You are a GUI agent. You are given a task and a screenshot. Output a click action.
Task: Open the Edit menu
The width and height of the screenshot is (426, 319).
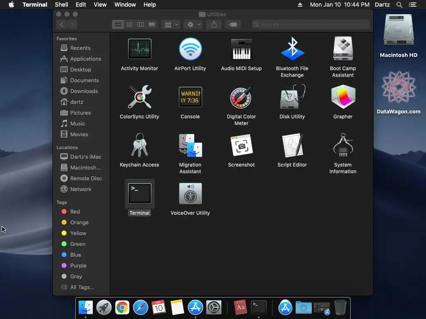81,5
